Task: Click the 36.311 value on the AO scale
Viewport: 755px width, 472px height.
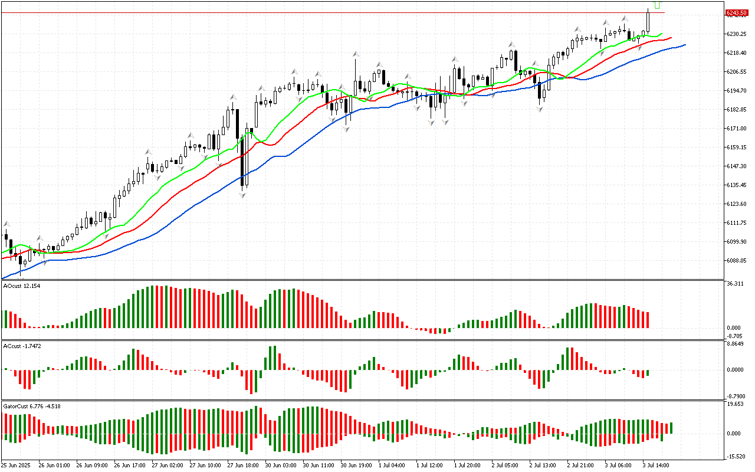Action: click(734, 284)
